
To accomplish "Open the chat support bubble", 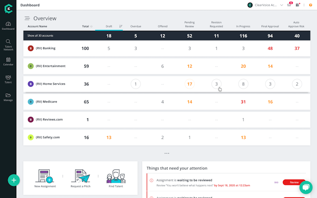I will [306, 187].
